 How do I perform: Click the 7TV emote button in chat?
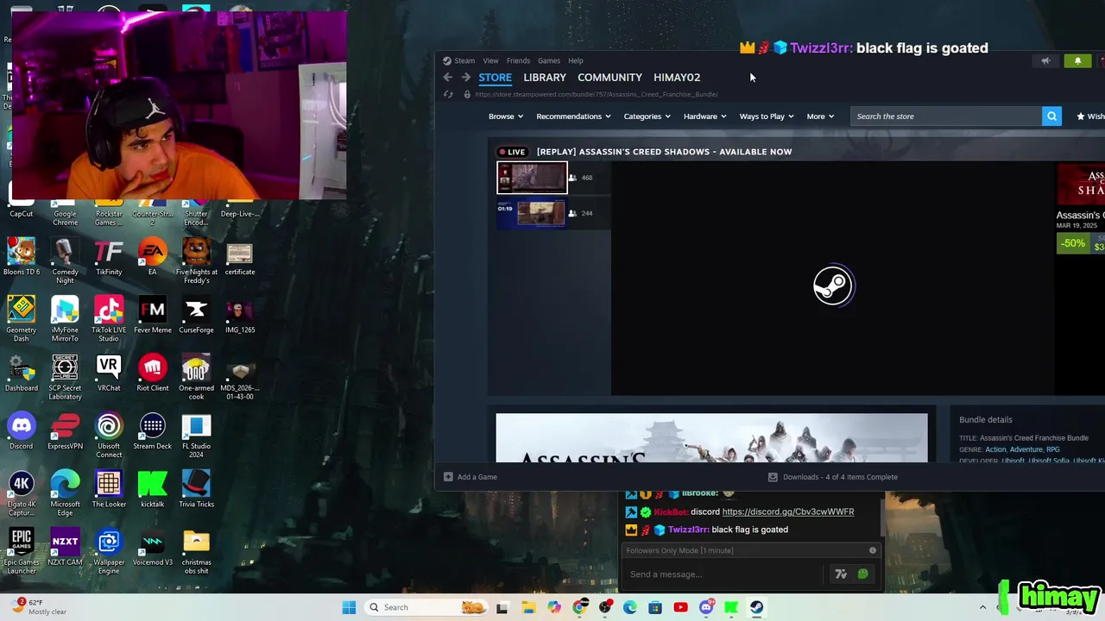[841, 574]
